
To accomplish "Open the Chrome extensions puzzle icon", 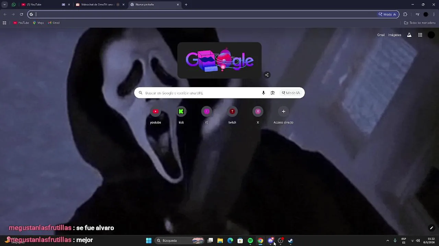I will (405, 14).
